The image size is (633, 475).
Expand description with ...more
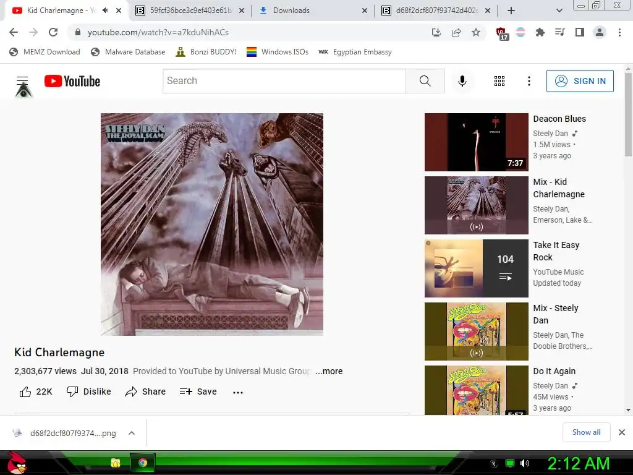329,371
